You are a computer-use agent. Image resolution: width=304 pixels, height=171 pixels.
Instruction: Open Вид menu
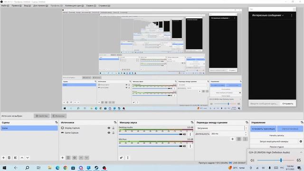click(x=28, y=6)
